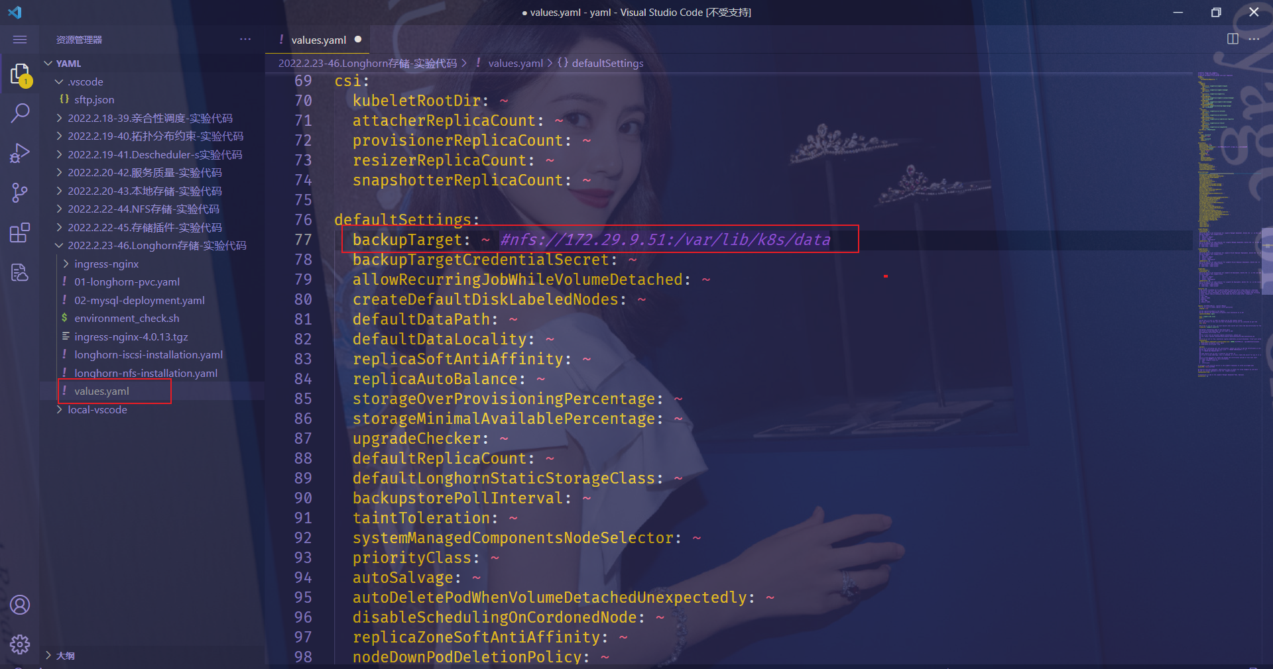
Task: Click the defaultSettings: line
Action: coord(407,220)
